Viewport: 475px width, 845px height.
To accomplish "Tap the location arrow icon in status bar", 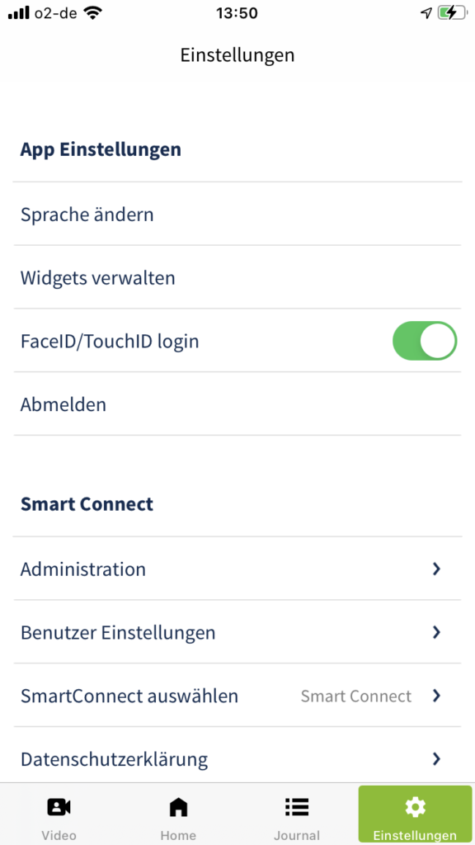I will [426, 13].
